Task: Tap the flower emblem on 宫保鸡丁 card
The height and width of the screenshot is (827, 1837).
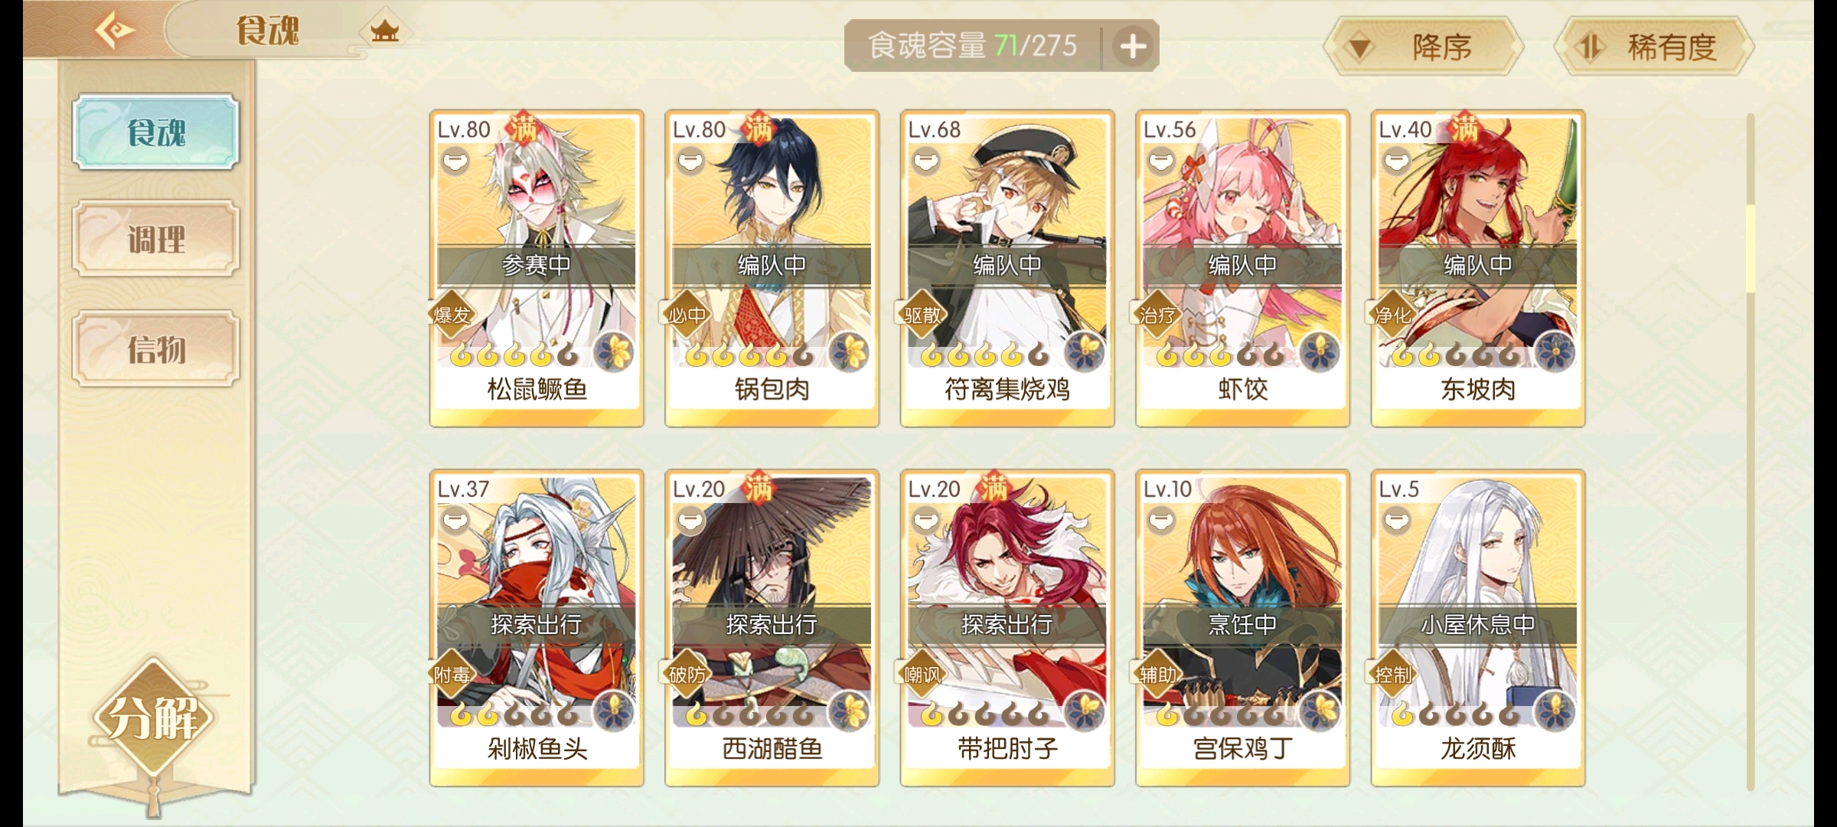Action: point(1320,712)
